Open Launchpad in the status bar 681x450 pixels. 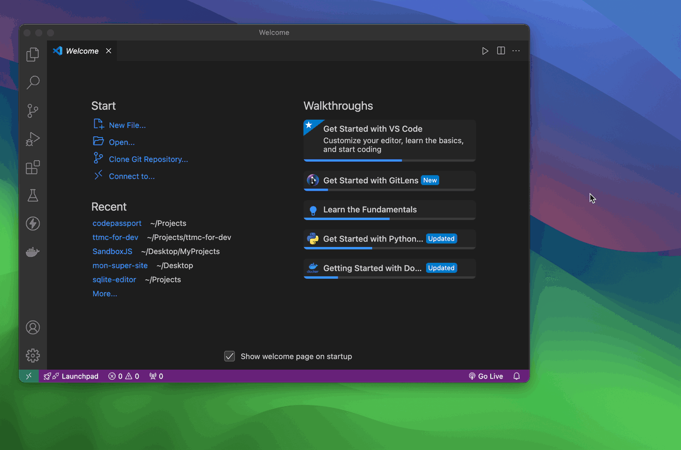point(71,376)
